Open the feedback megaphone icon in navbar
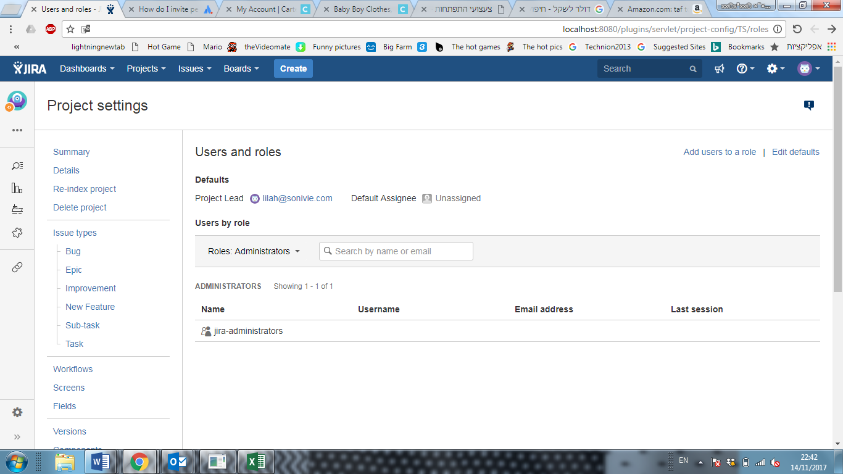The width and height of the screenshot is (843, 474). coord(718,69)
